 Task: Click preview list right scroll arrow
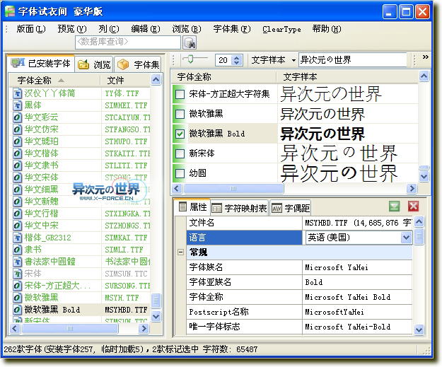pyautogui.click(x=412, y=188)
